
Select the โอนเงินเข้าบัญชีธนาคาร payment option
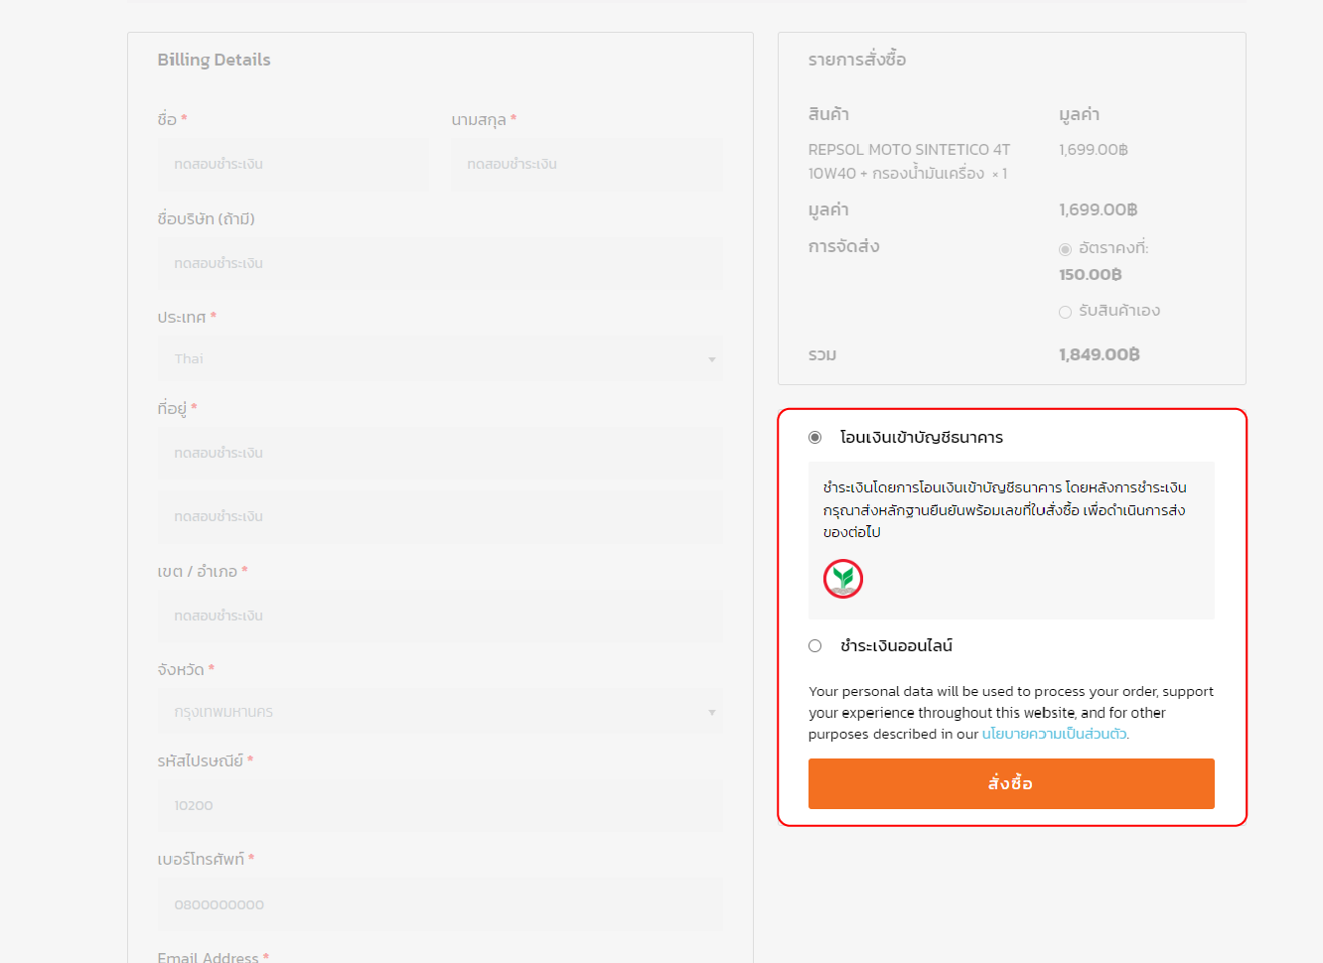click(814, 437)
